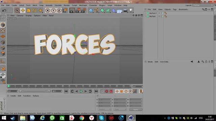Toggle the locked workplane icon
Image resolution: width=216 pixels, height=121 pixels.
3,75
